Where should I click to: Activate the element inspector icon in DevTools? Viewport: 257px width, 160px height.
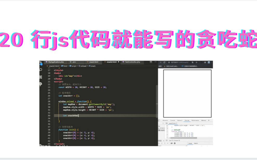pos(159,120)
